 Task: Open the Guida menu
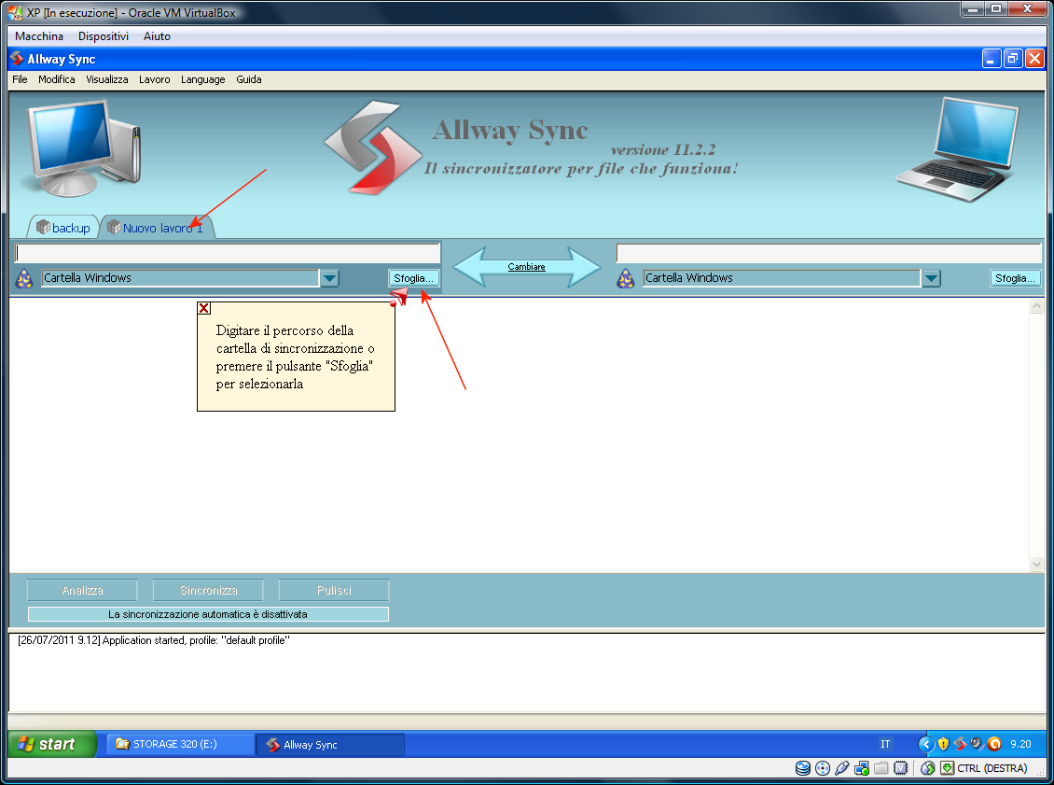coord(249,79)
